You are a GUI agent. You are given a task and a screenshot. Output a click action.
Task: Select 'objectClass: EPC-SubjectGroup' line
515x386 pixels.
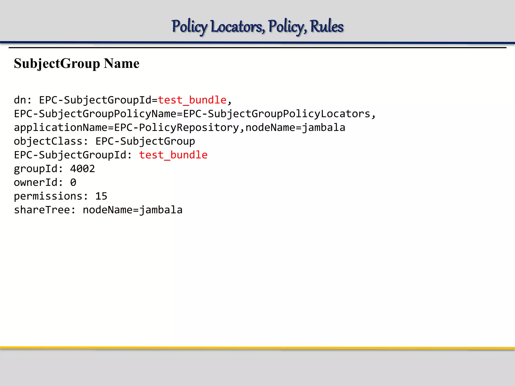[104, 141]
